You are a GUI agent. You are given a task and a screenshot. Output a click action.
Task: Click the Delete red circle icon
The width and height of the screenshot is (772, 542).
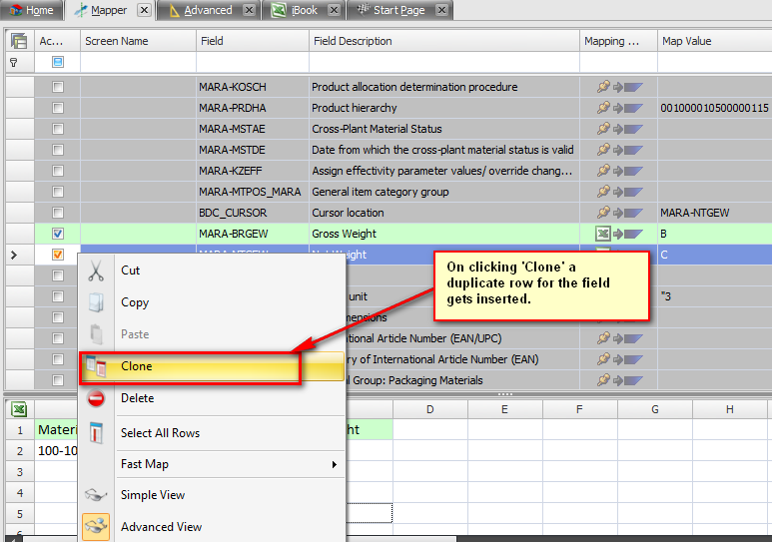point(96,398)
